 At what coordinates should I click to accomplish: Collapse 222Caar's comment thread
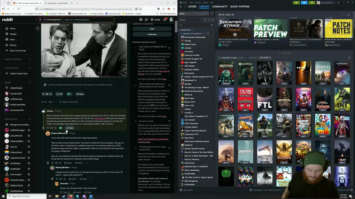tap(43, 128)
